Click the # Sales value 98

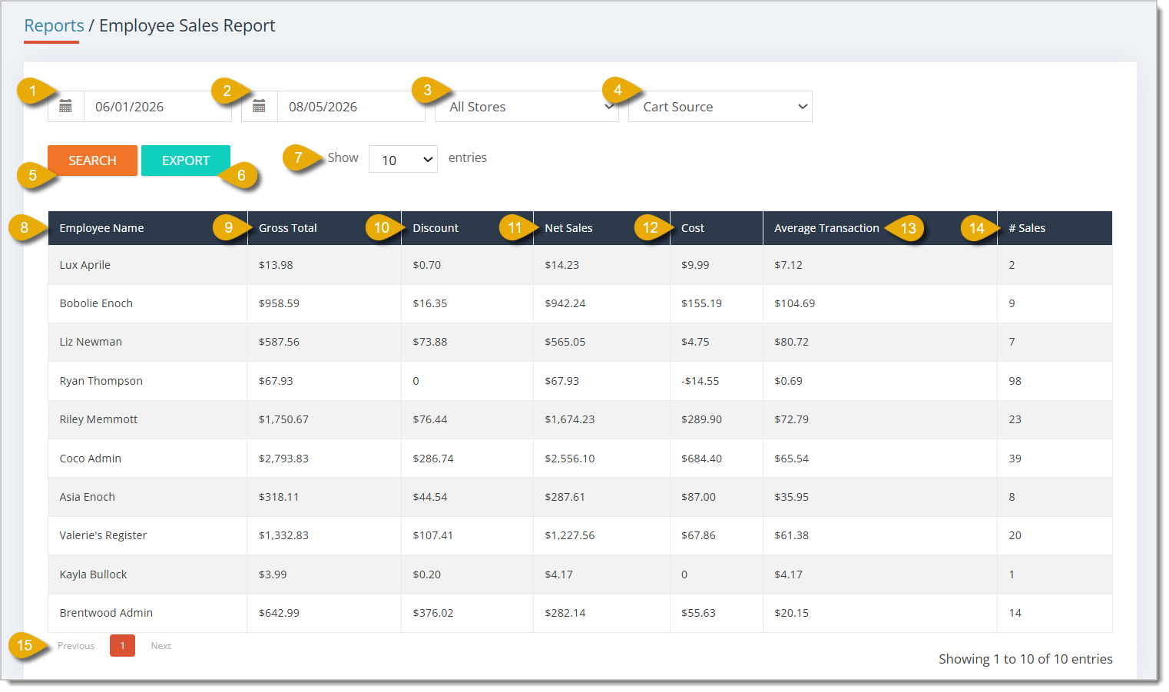[1015, 381]
